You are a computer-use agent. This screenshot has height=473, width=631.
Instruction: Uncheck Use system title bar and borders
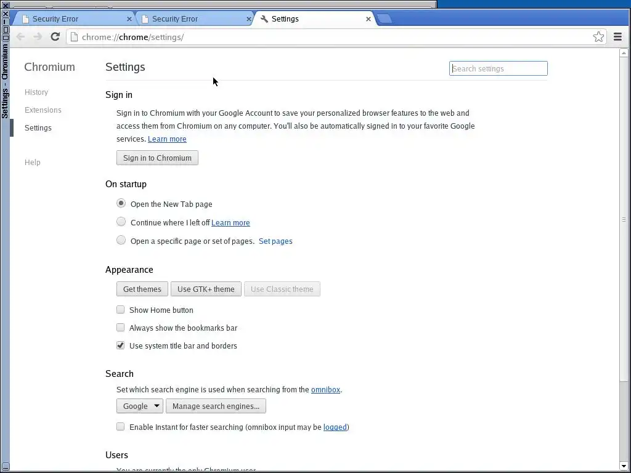120,346
